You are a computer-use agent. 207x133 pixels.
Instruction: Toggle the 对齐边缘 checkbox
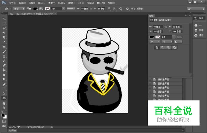(x=132, y=9)
